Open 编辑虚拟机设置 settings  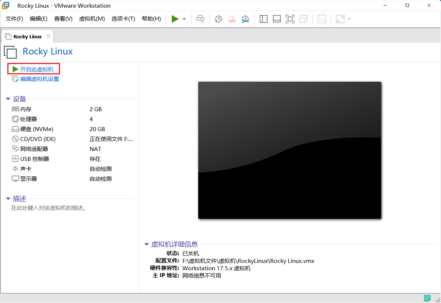(38, 78)
